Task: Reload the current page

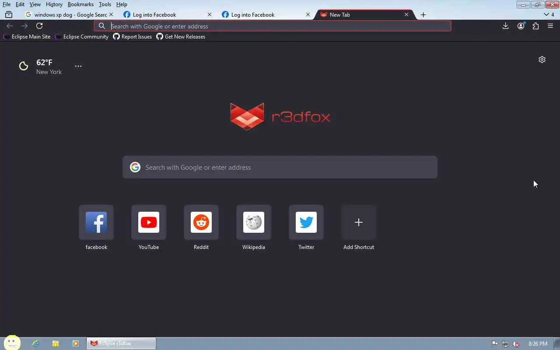Action: pyautogui.click(x=39, y=26)
